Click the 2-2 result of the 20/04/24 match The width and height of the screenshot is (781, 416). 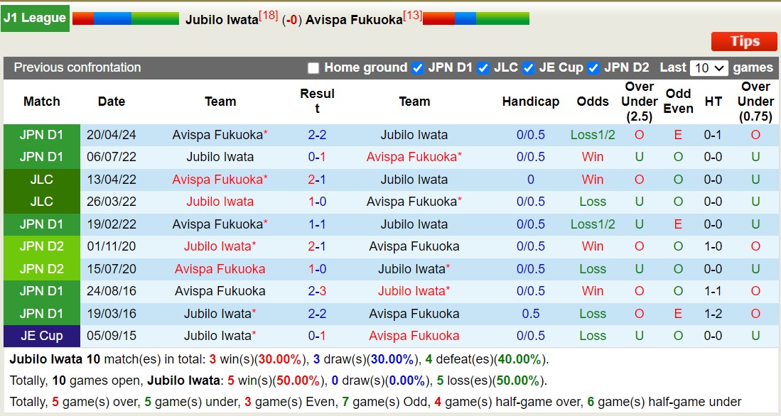(317, 135)
